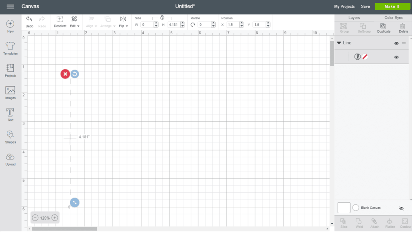This screenshot has width=413, height=233.
Task: Open Blank Canvas color swatch
Action: point(344,208)
